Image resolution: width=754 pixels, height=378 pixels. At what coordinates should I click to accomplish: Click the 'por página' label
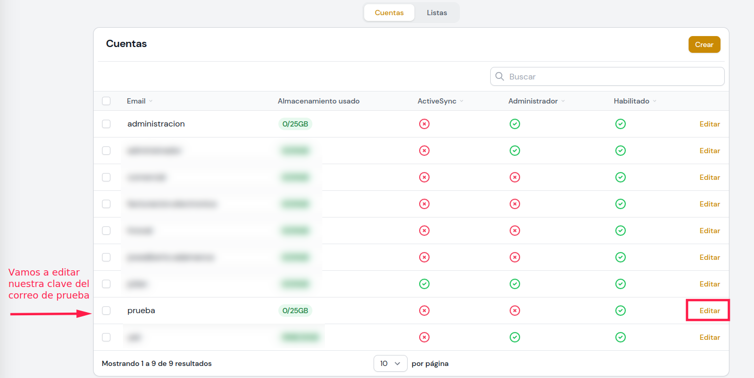(x=430, y=363)
